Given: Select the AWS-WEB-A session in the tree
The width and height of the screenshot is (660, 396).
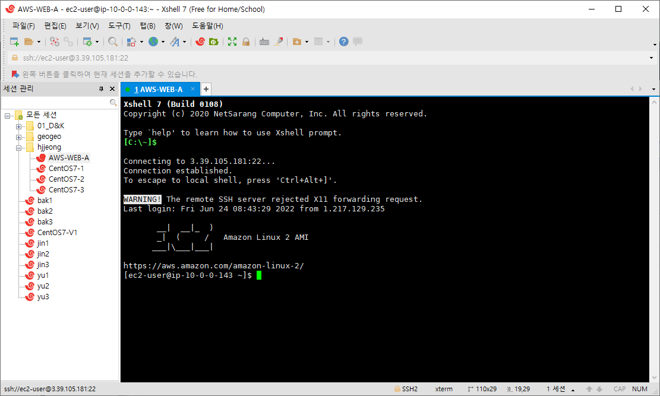Looking at the screenshot, I should coord(68,158).
